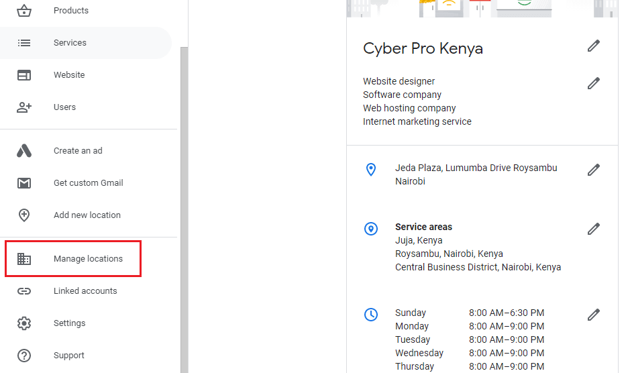Edit the business name Cyber Pro Kenya

click(x=593, y=46)
